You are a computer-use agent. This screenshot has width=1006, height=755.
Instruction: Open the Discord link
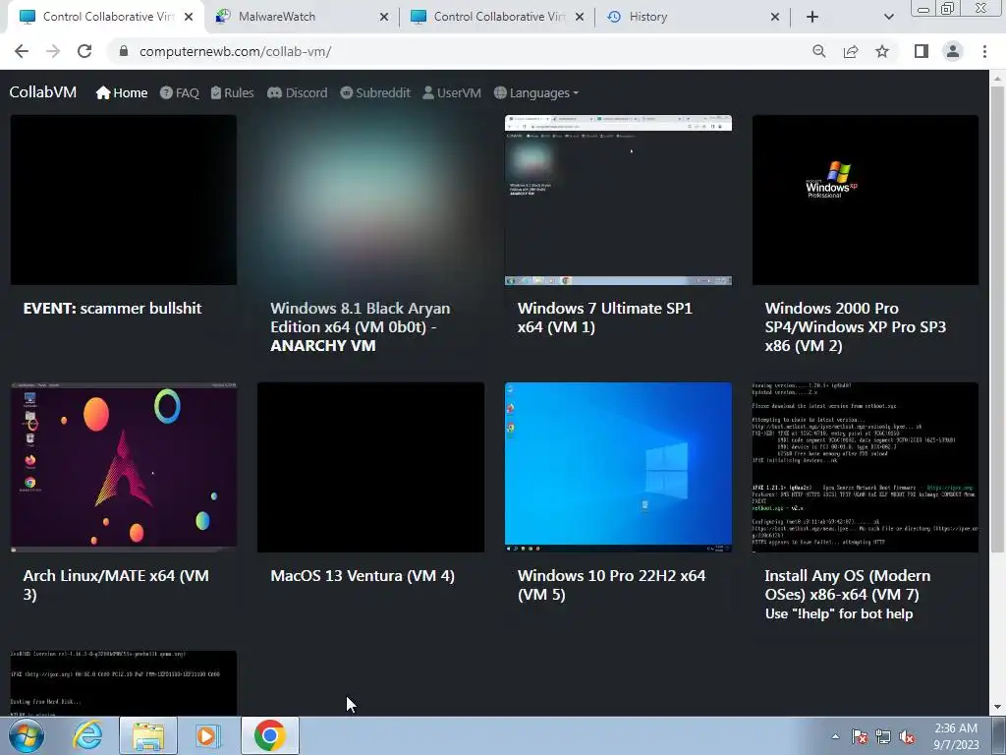[x=297, y=93]
